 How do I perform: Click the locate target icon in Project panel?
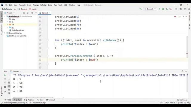[x=24, y=13]
